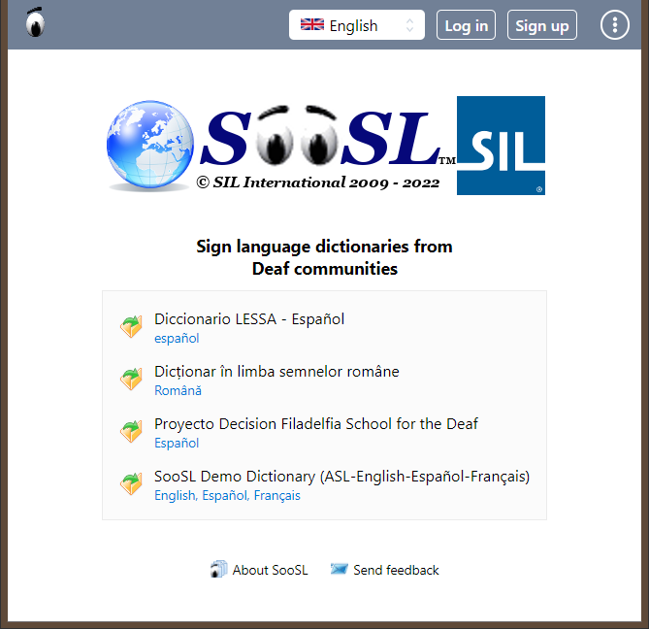
Task: Click the copyright SIL International 2009 - 2022 text
Action: click(x=318, y=182)
